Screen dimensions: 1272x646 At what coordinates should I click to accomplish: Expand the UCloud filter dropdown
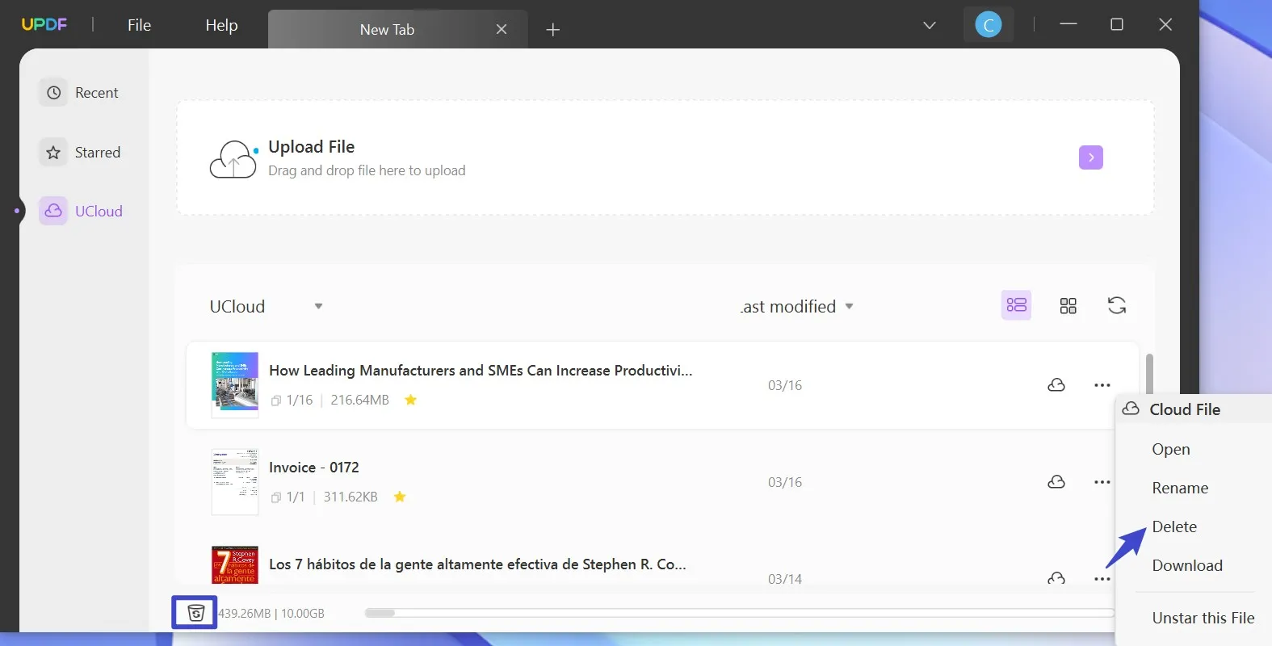pos(318,307)
